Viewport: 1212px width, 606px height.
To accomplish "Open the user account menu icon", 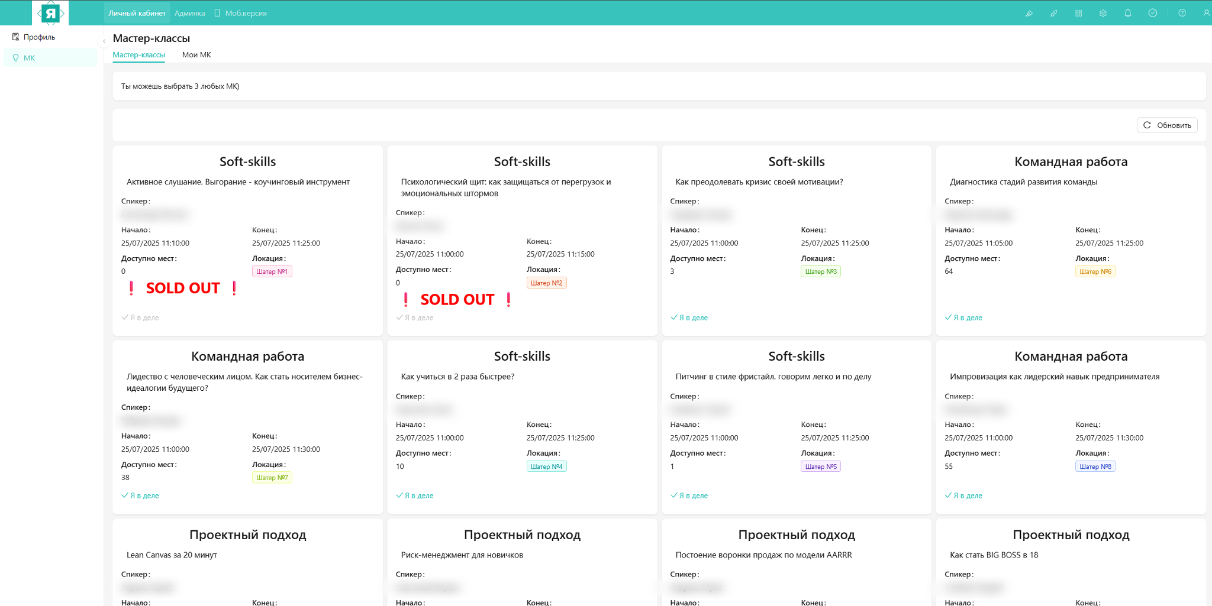I will pos(1206,13).
